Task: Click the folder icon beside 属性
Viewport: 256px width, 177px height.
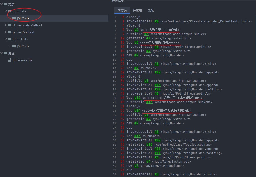Action: [5, 53]
